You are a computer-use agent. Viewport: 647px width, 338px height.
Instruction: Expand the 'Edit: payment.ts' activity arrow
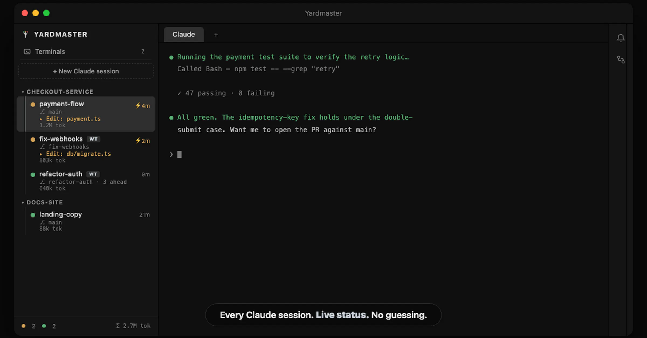(41, 119)
